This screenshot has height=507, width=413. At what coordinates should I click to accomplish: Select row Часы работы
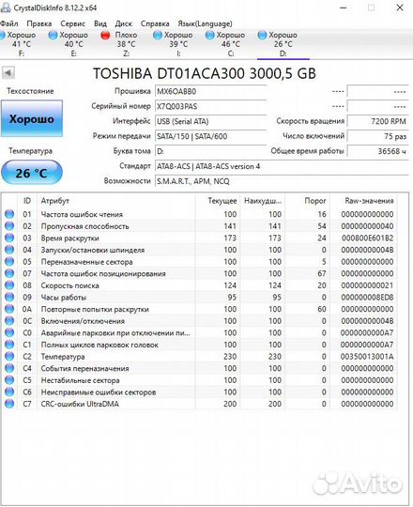point(200,297)
